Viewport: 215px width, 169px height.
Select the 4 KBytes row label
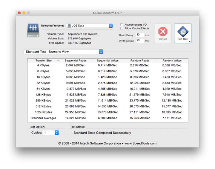(x=43, y=65)
